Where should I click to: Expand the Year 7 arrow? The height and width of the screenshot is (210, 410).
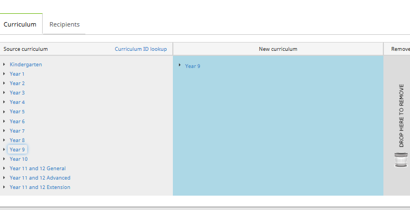click(4, 130)
